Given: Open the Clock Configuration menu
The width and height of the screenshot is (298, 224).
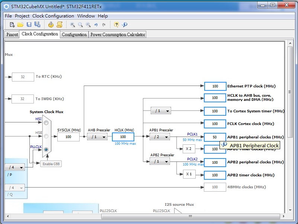Looking at the screenshot, I should (53, 16).
